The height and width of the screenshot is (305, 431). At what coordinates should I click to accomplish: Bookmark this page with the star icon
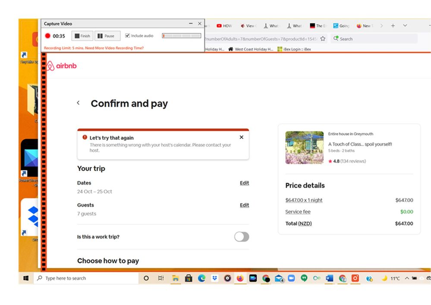coord(323,38)
